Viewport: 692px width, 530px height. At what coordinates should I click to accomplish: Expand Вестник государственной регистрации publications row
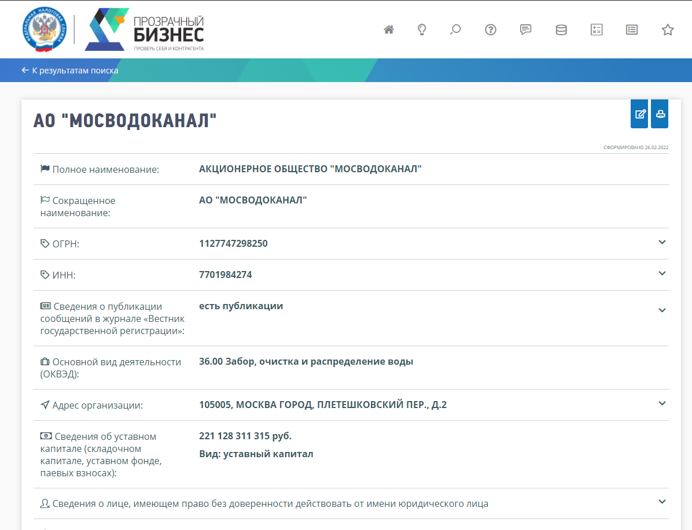tap(662, 310)
